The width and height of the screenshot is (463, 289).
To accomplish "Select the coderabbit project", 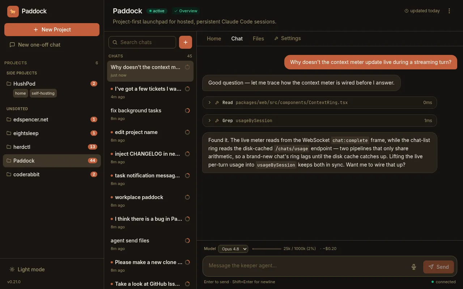I will (52, 174).
